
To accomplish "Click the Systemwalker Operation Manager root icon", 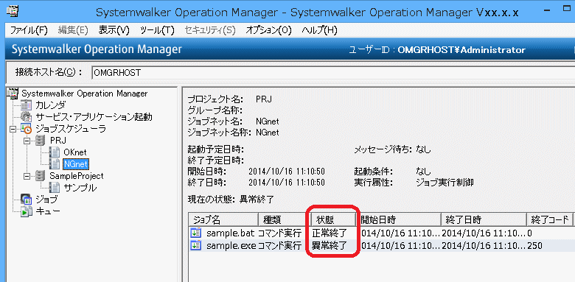I will pyautogui.click(x=13, y=94).
